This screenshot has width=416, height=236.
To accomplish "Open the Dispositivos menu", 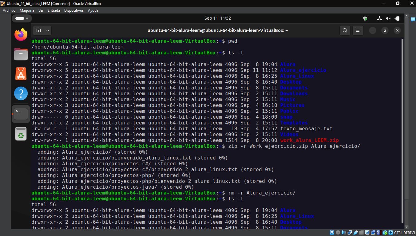I will pyautogui.click(x=74, y=10).
